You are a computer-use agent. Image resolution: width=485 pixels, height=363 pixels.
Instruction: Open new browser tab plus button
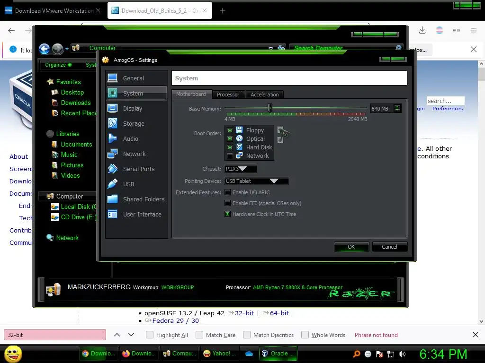[x=222, y=11]
